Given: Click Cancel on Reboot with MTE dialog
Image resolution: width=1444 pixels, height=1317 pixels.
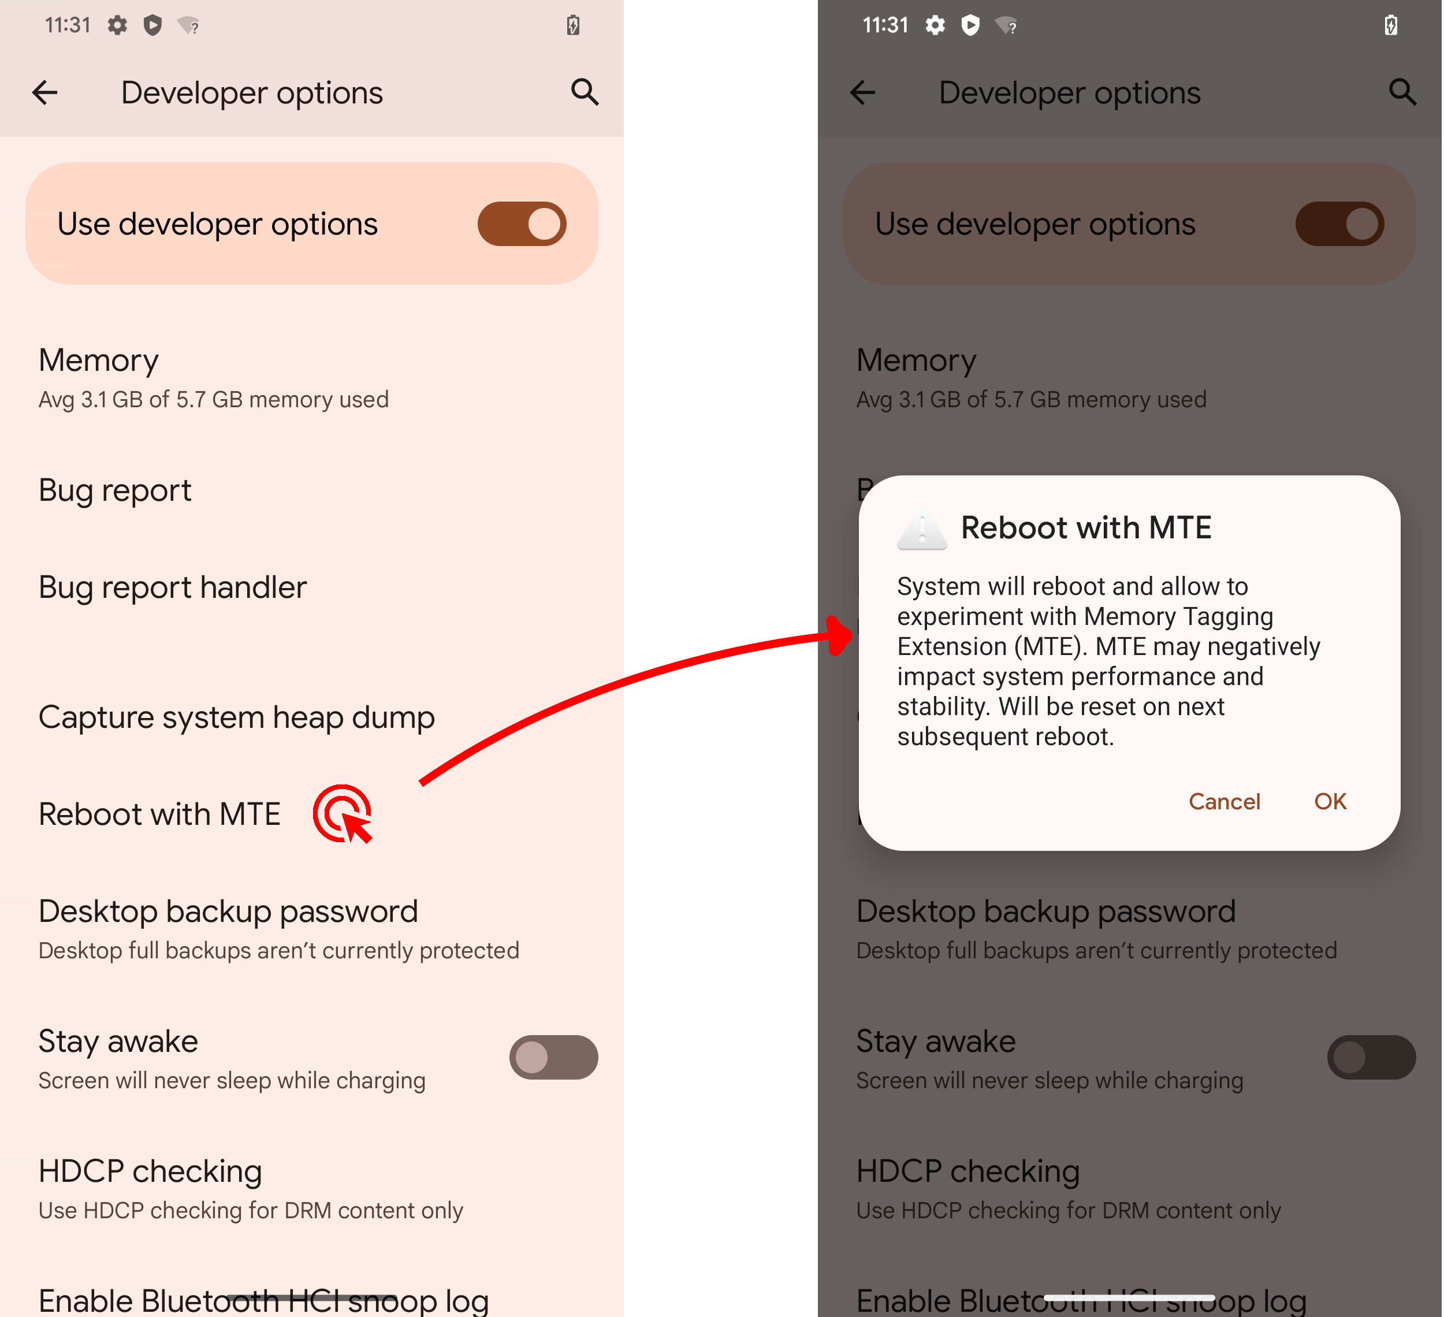Looking at the screenshot, I should tap(1224, 801).
